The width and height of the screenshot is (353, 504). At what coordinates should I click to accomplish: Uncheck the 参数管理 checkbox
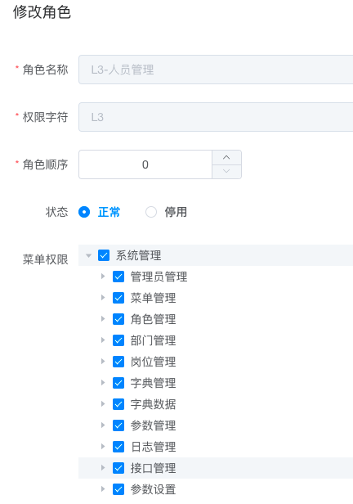pyautogui.click(x=118, y=425)
